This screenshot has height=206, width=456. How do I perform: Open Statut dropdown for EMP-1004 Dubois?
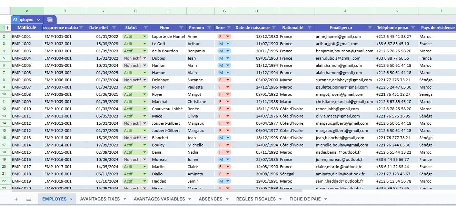pos(144,58)
